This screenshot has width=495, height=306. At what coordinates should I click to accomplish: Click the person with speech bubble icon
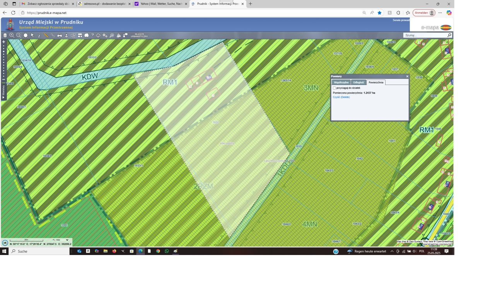coord(125,35)
